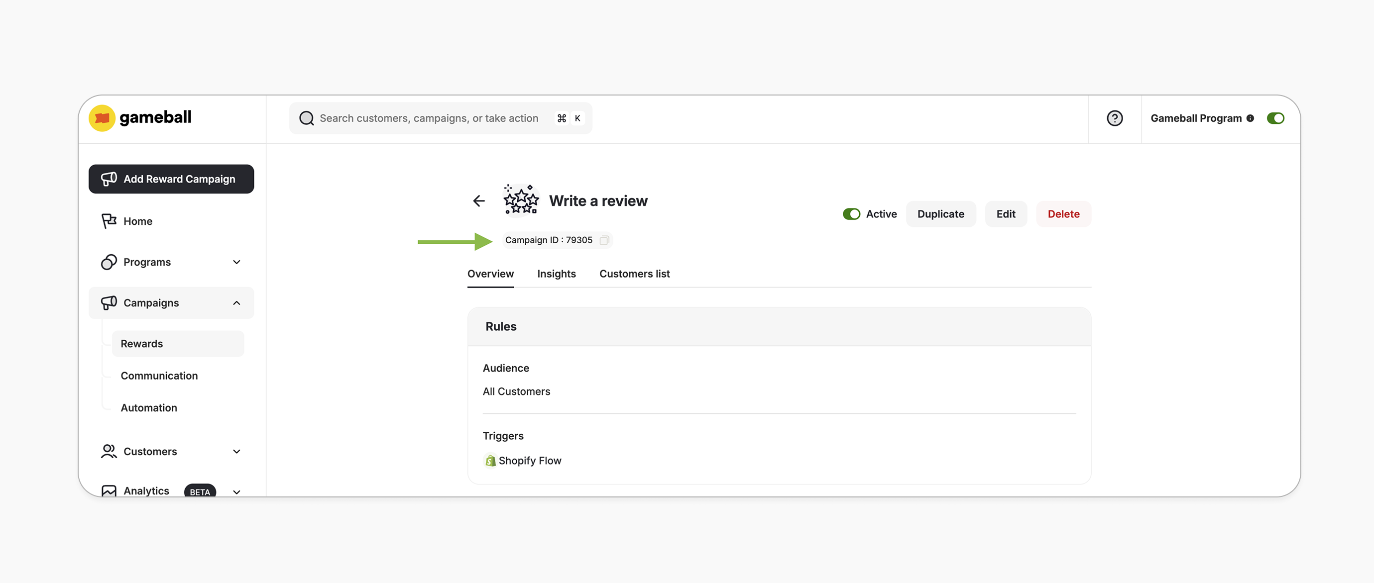
Task: Open the search magnifier icon
Action: [x=306, y=118]
